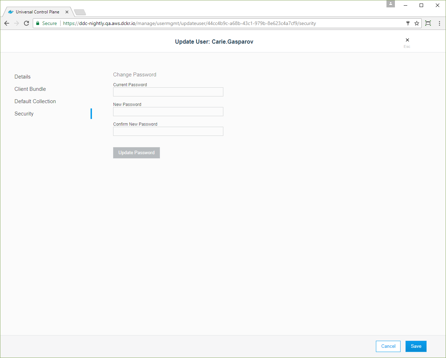Open the Details section
446x358 pixels.
click(23, 77)
